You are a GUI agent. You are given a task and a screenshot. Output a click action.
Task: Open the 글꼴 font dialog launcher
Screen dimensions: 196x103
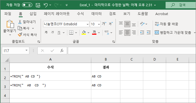click(114, 42)
